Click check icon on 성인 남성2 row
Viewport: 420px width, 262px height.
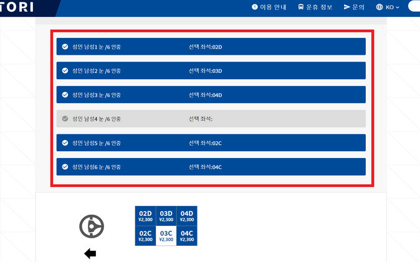coord(65,71)
